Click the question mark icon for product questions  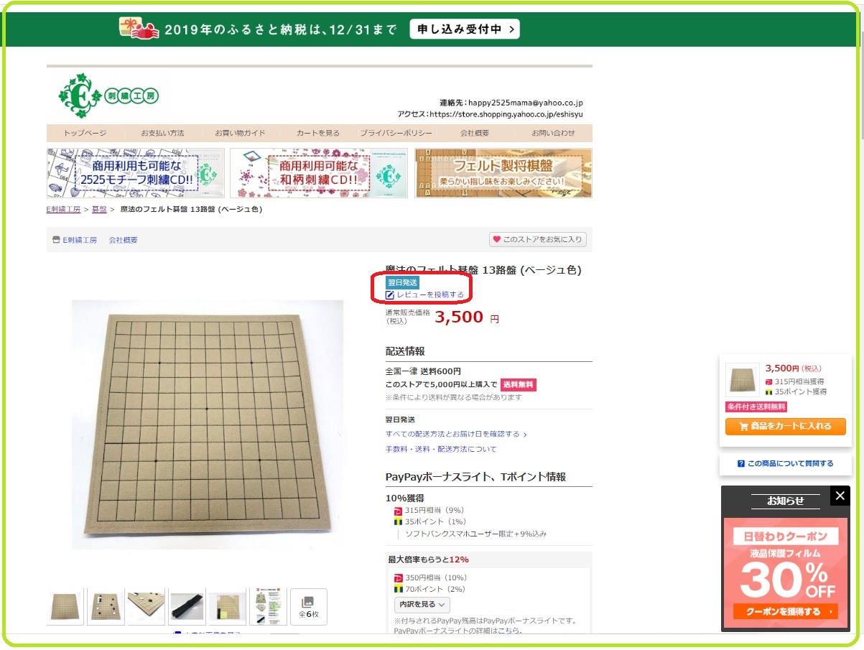(x=741, y=464)
